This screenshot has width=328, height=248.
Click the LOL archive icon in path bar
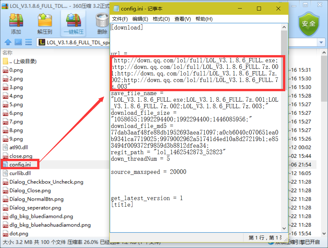point(42,42)
